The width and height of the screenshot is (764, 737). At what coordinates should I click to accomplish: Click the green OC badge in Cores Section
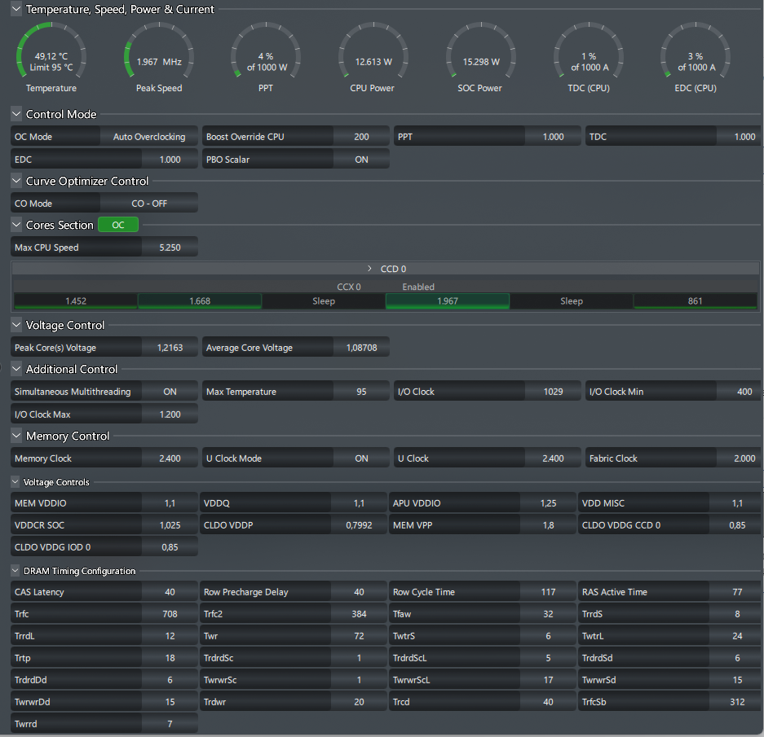(118, 225)
